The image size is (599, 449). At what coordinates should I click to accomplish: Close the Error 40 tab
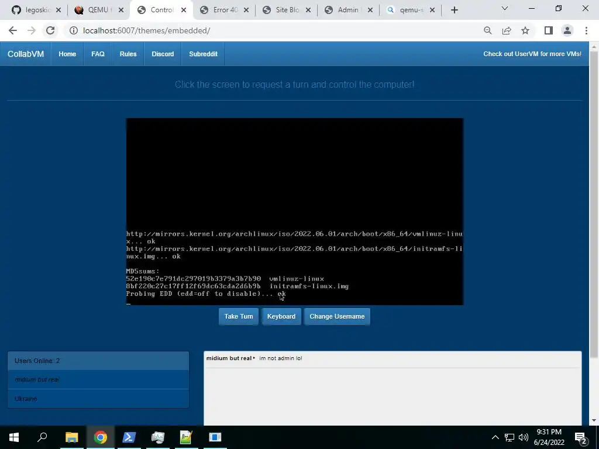coord(246,11)
